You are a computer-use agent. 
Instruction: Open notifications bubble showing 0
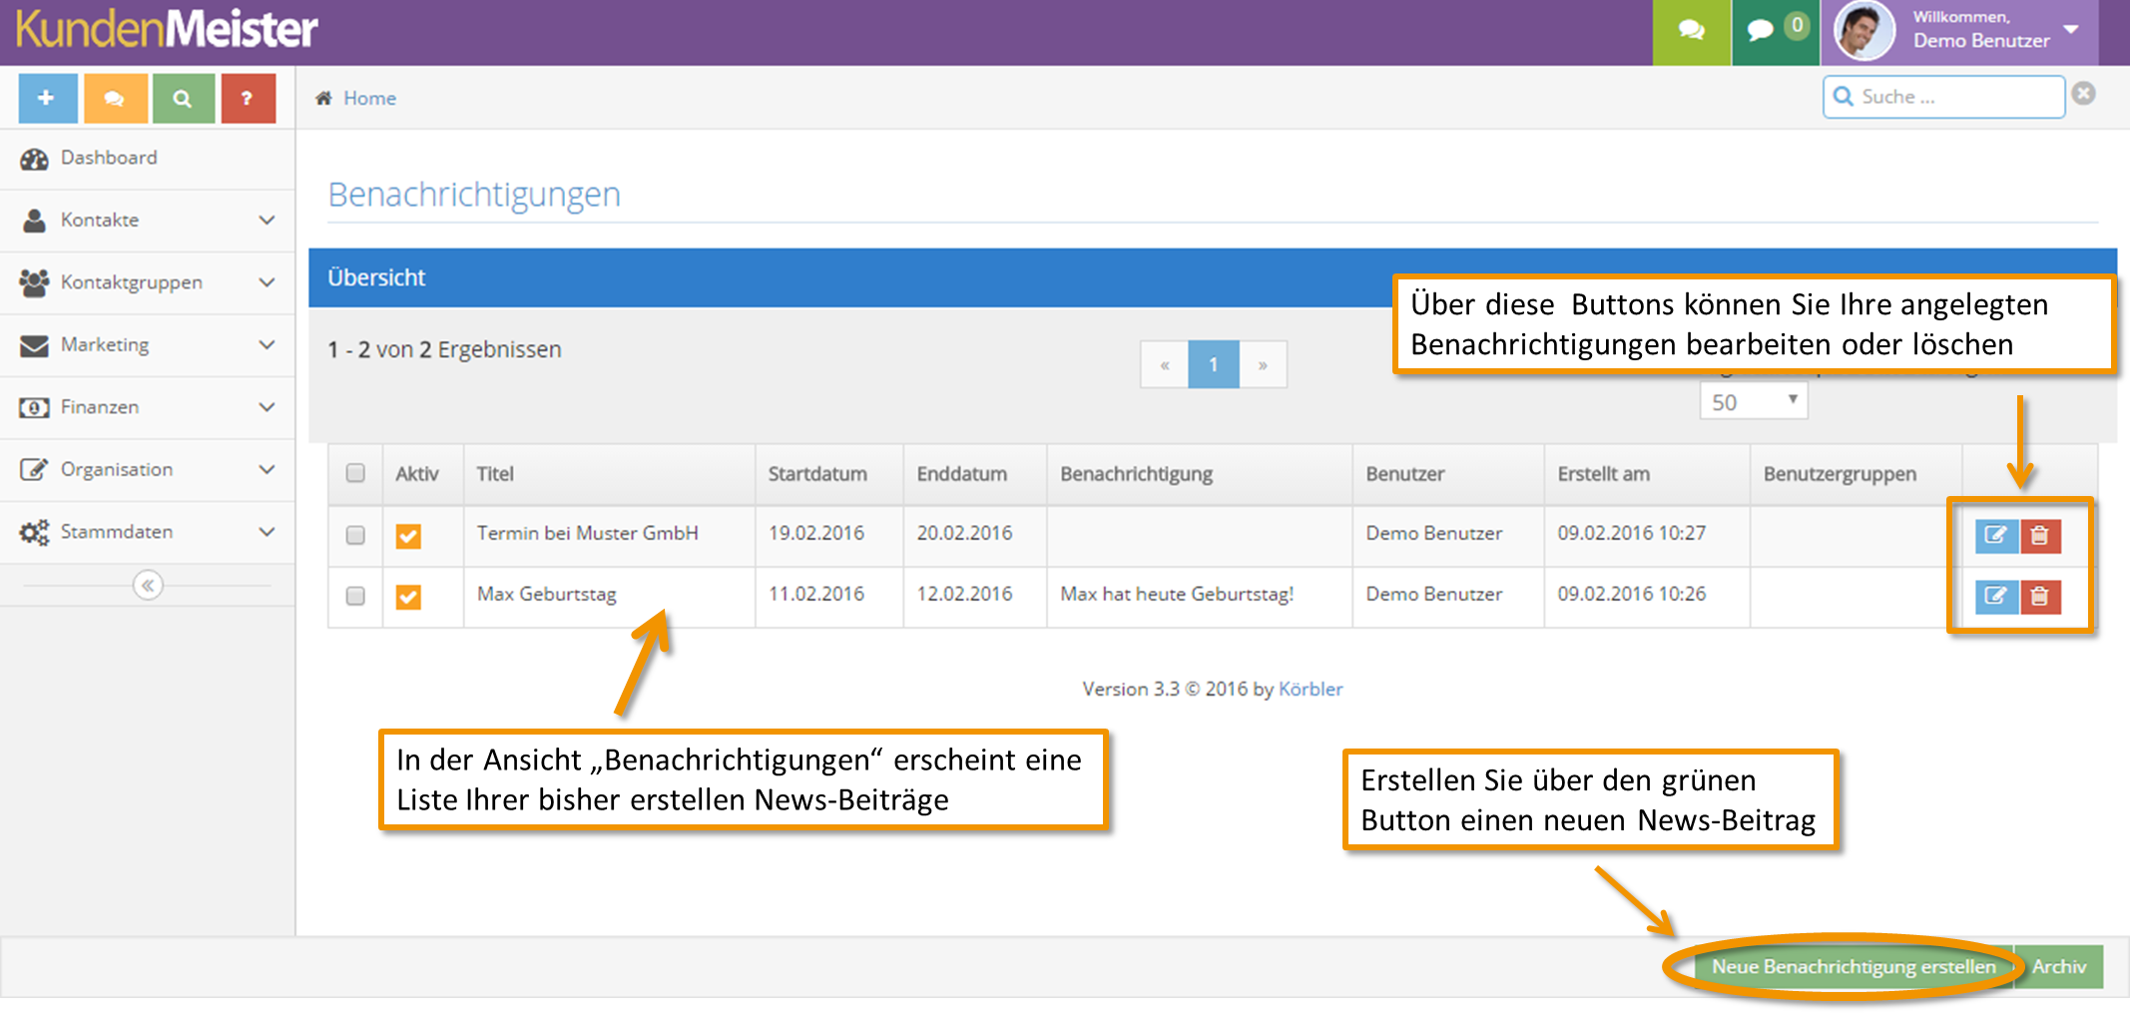click(1776, 31)
